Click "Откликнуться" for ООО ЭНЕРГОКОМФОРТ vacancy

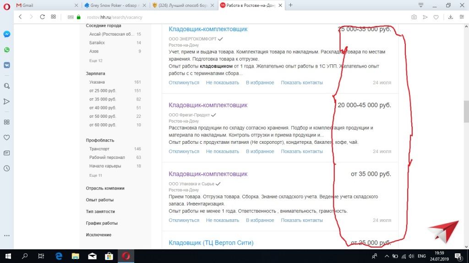[x=184, y=83]
